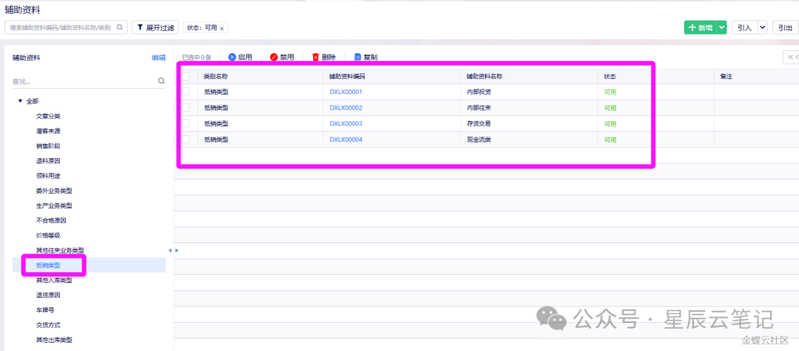Toggle the select-all checkbox in table header
Screen dimensions: 799x351
click(186, 76)
